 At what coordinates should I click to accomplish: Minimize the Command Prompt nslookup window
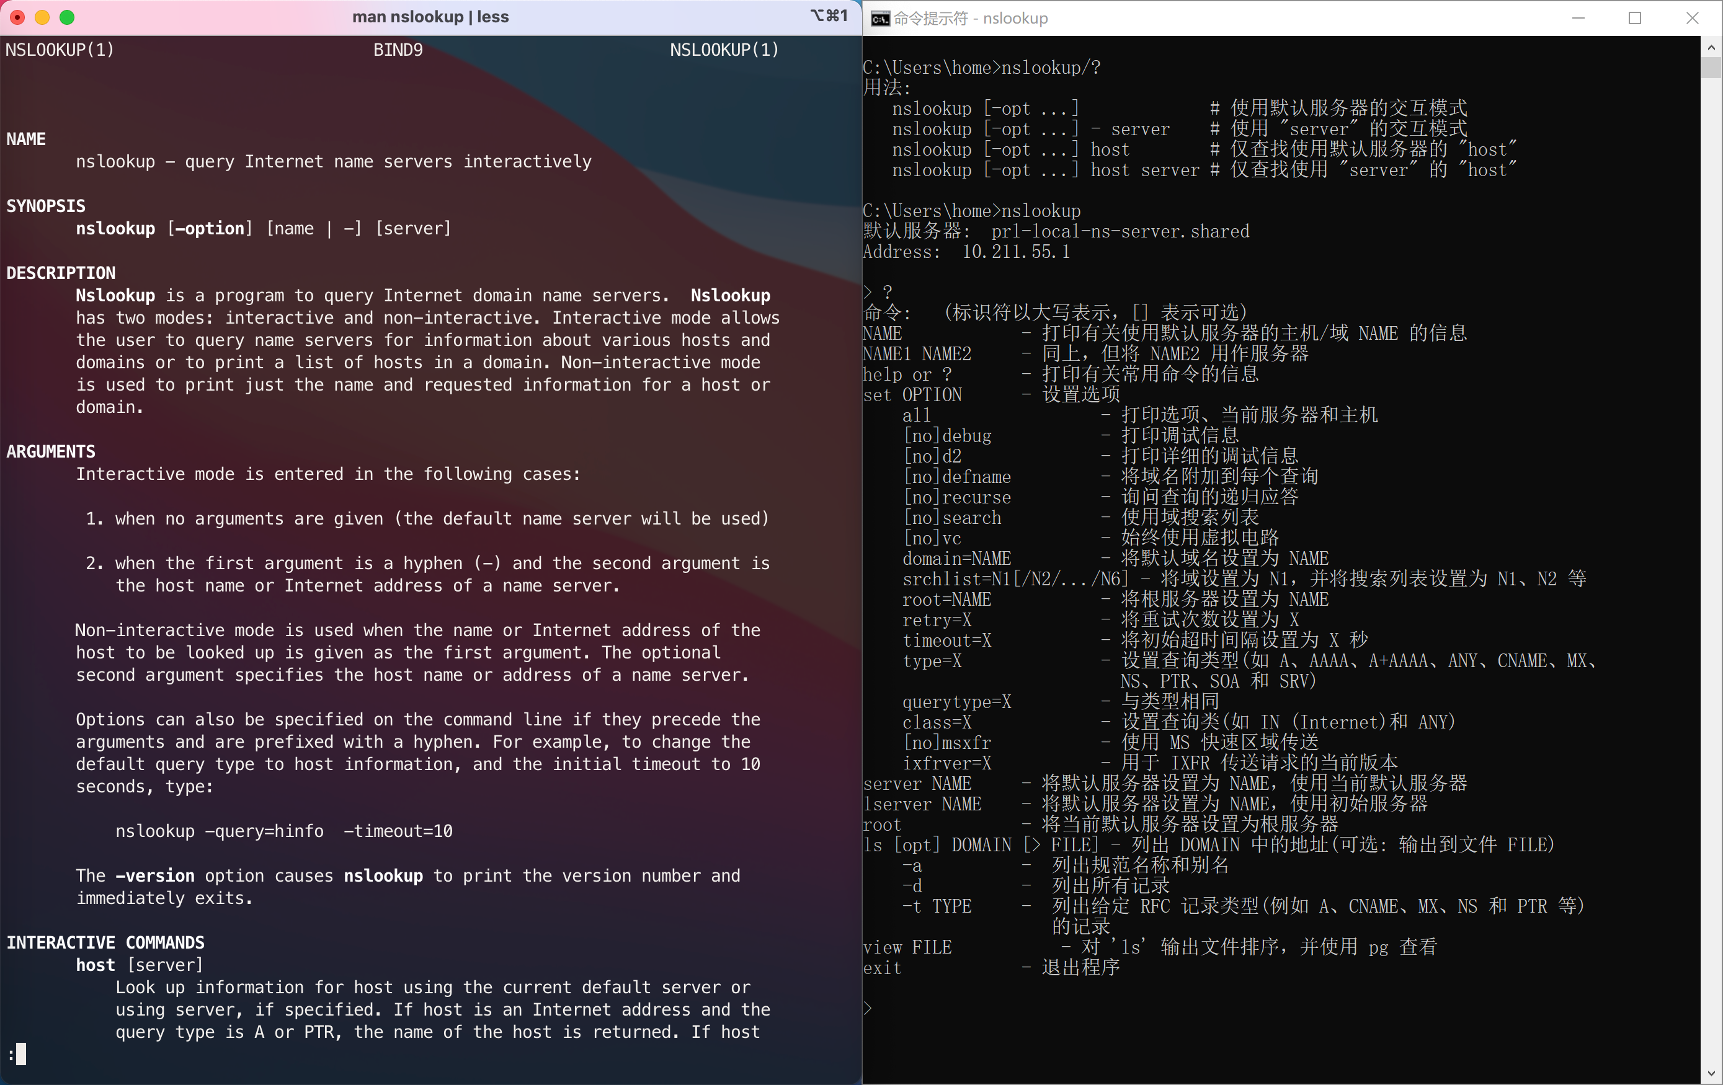click(1578, 18)
